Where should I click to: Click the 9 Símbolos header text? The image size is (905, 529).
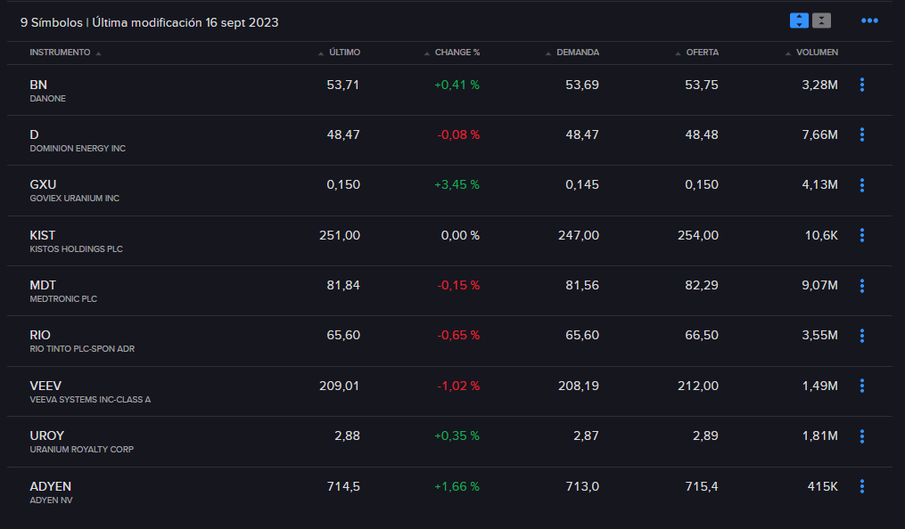52,22
